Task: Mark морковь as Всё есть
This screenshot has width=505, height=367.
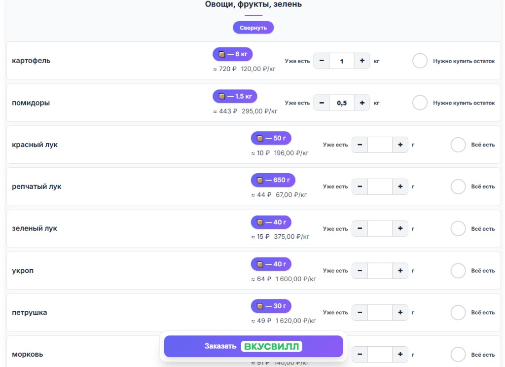Action: [458, 355]
